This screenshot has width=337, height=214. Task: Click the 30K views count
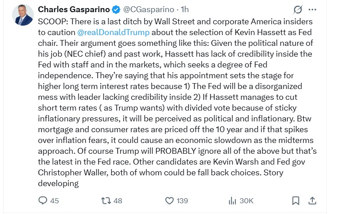coord(247,201)
